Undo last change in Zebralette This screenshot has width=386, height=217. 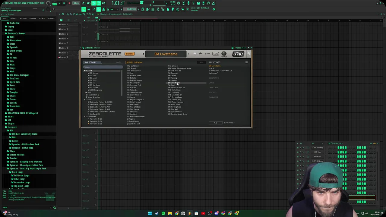coord(195,54)
